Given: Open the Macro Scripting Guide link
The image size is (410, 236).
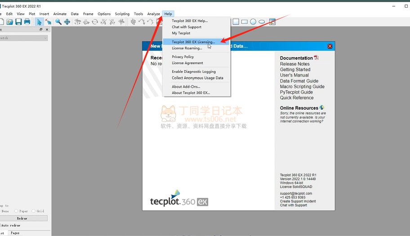Looking at the screenshot, I should pos(302,86).
